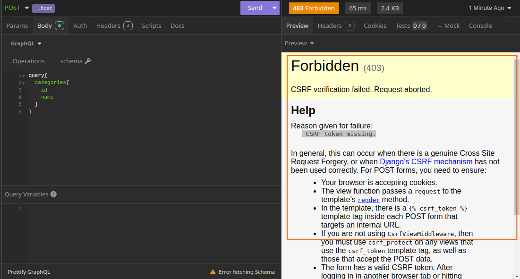This screenshot has width=520, height=279.
Task: Open the Auth tab
Action: [x=80, y=26]
